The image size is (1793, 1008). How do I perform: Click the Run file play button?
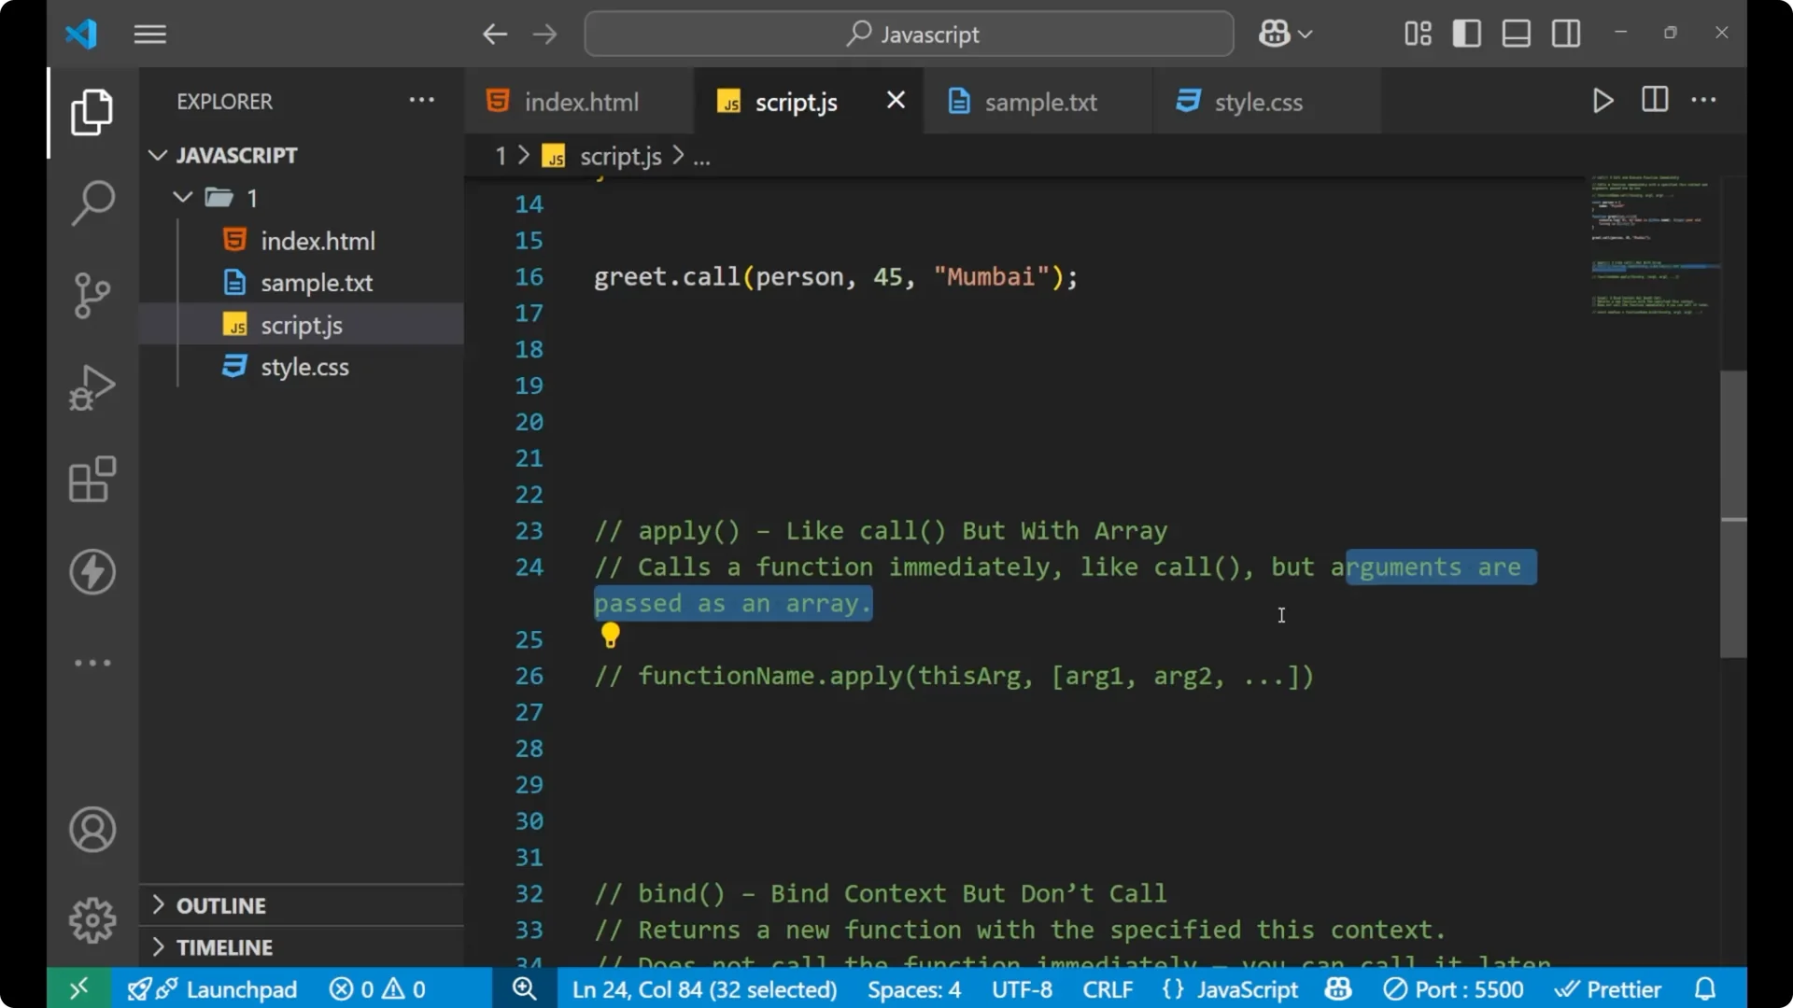pyautogui.click(x=1602, y=100)
